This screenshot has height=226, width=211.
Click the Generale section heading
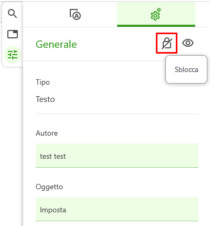[56, 44]
